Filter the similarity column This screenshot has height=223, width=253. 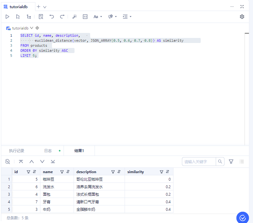point(162,172)
